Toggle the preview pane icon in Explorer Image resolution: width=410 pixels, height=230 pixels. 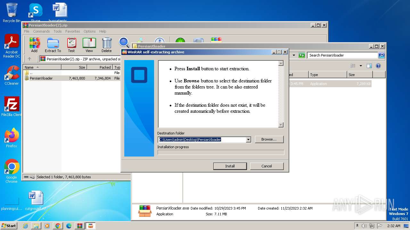click(369, 66)
